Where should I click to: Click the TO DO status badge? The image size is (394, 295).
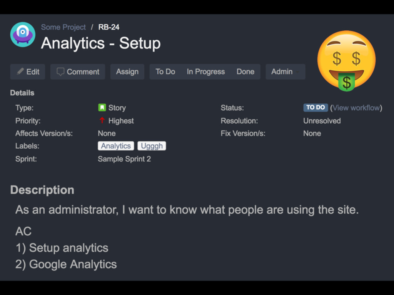[x=316, y=108]
